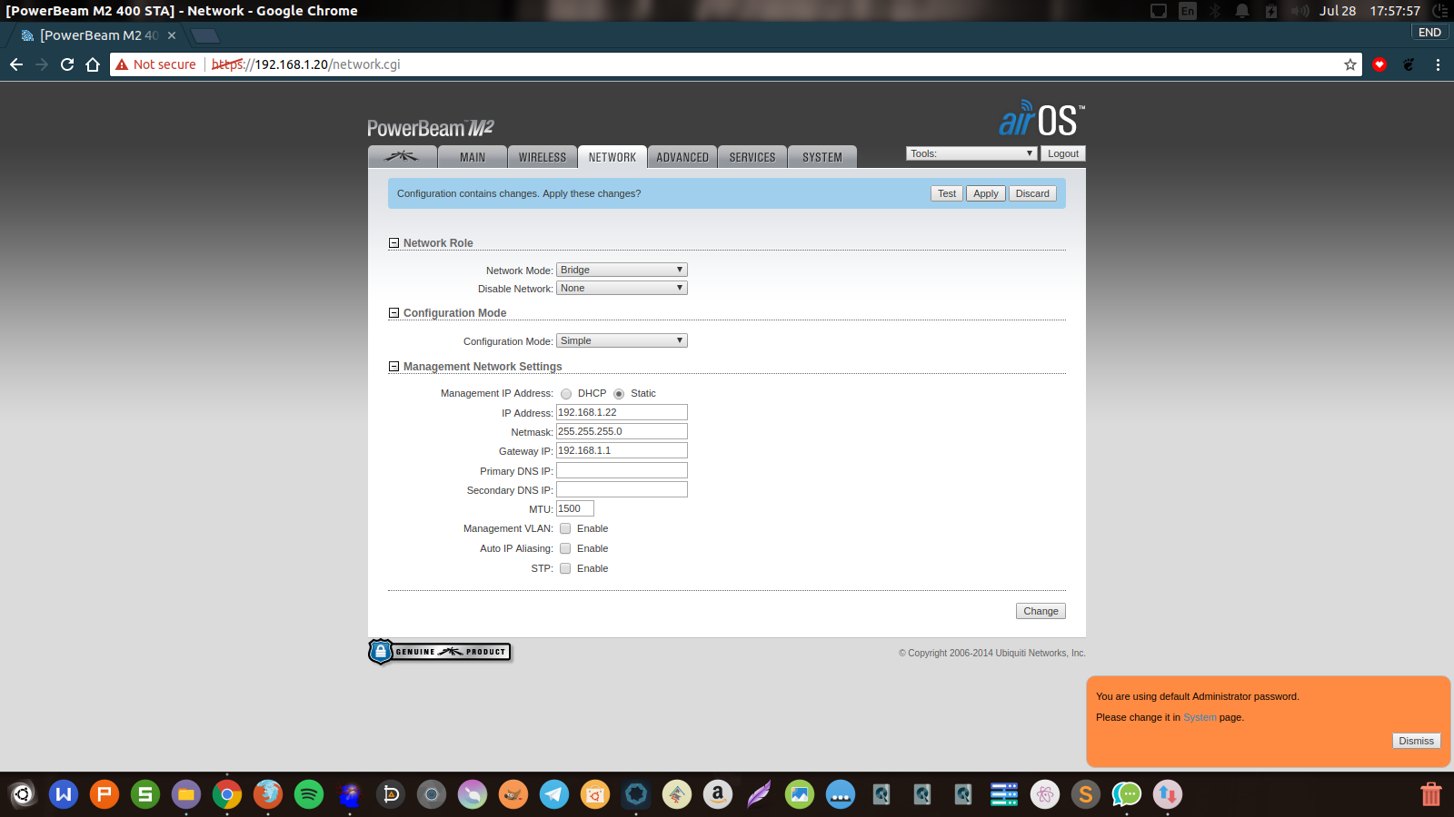Screen dimensions: 1454x817
Task: Click the Genuine Product badge
Action: click(440, 652)
